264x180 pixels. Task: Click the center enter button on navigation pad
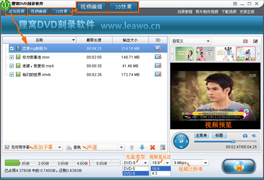(181, 141)
